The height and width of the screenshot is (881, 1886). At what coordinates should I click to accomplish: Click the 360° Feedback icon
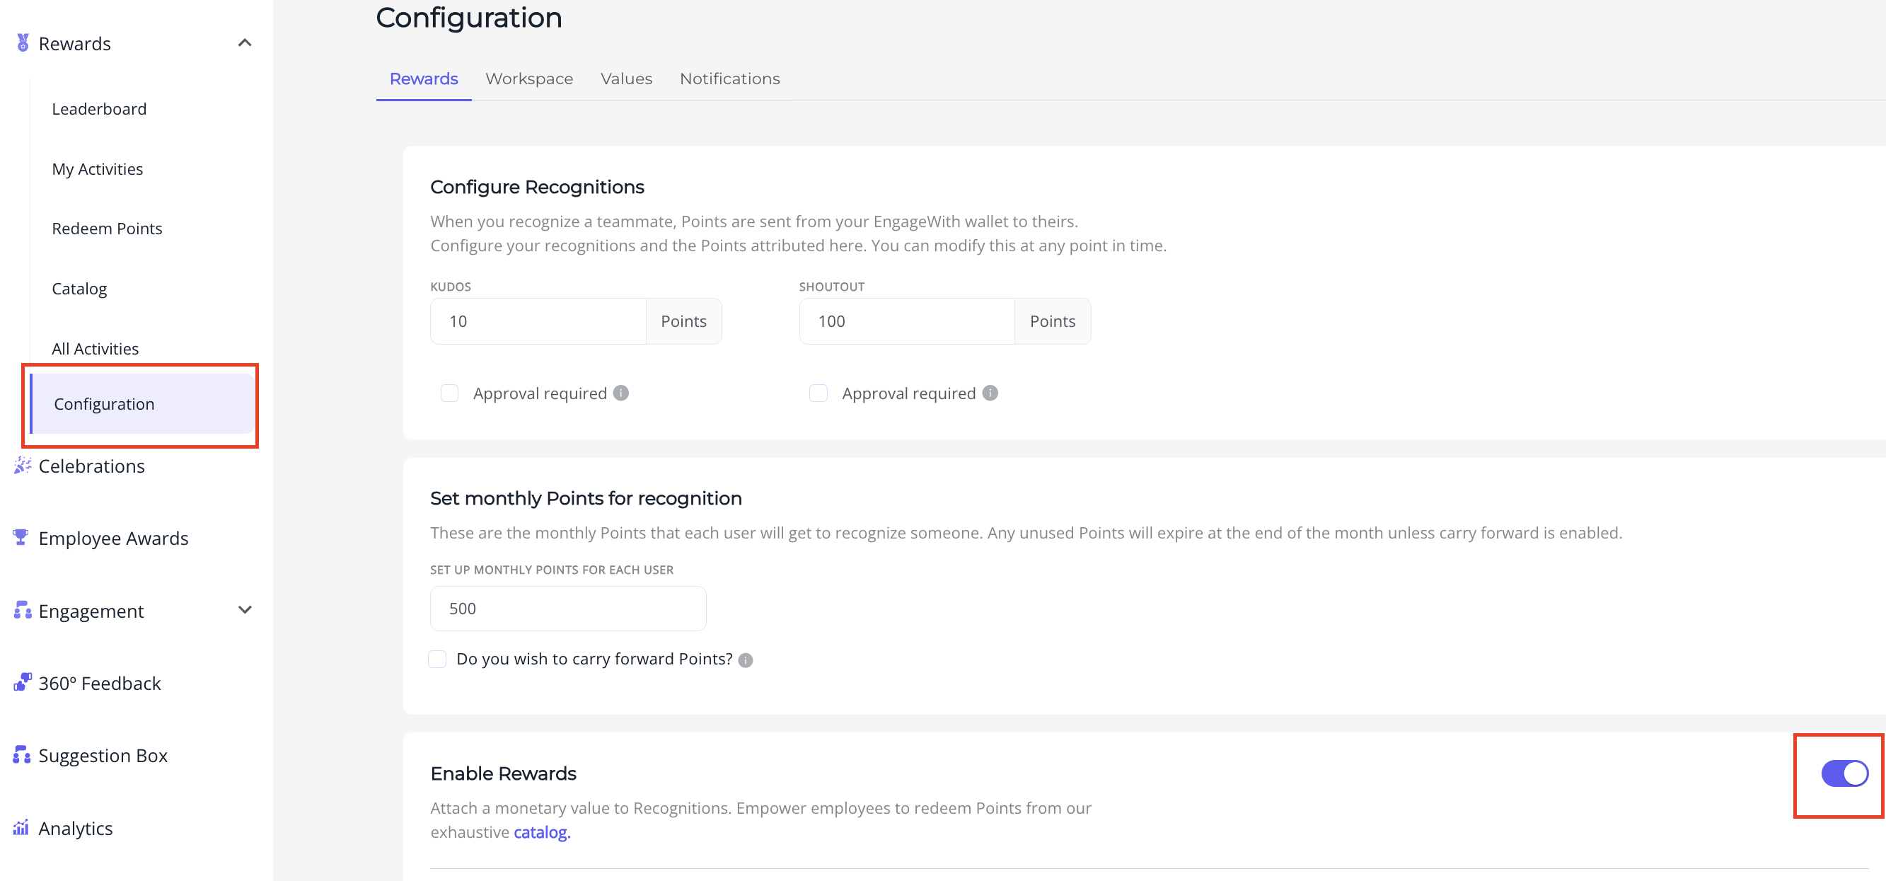(x=23, y=682)
